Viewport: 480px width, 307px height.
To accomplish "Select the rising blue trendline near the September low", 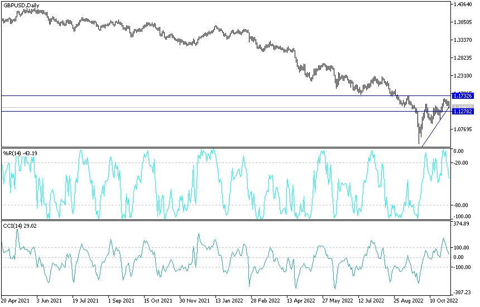I will click(x=435, y=126).
